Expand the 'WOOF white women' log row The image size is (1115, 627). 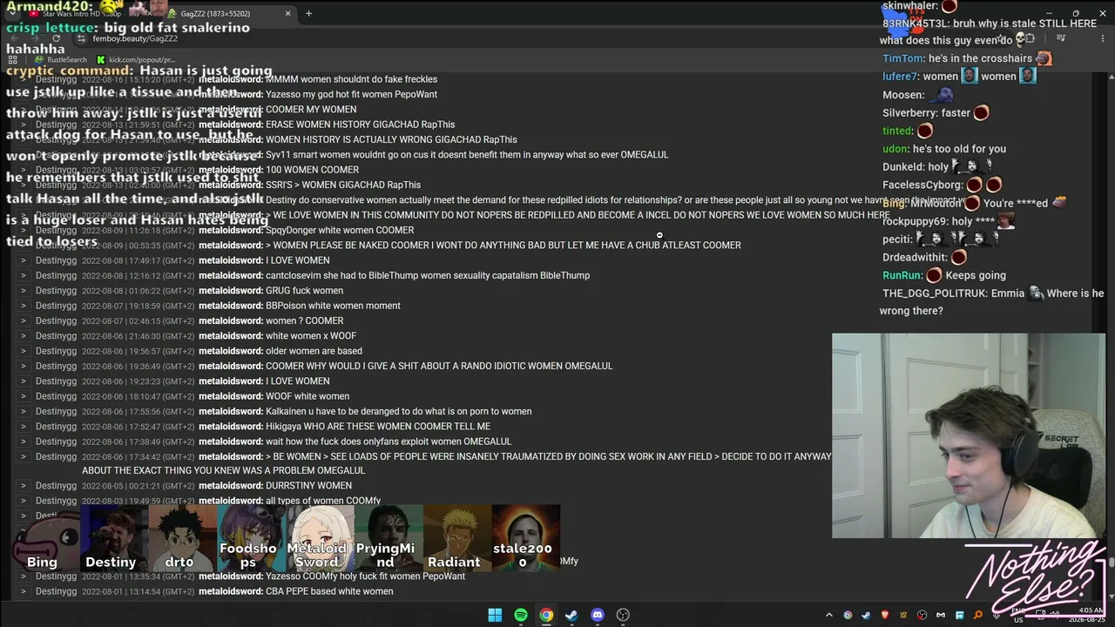pos(24,396)
